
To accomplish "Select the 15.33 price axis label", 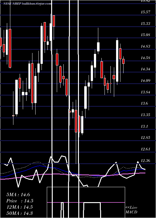I will (x=146, y=24).
